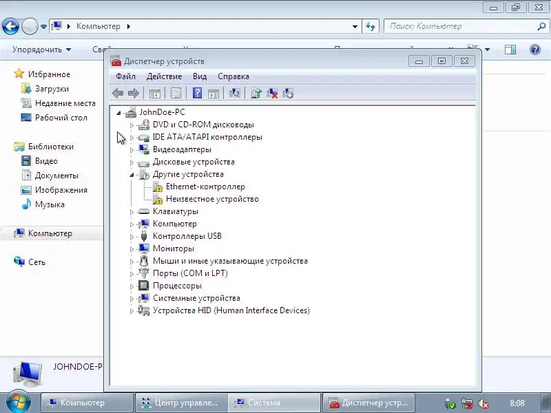
Task: Open the Справка menu
Action: coord(233,76)
